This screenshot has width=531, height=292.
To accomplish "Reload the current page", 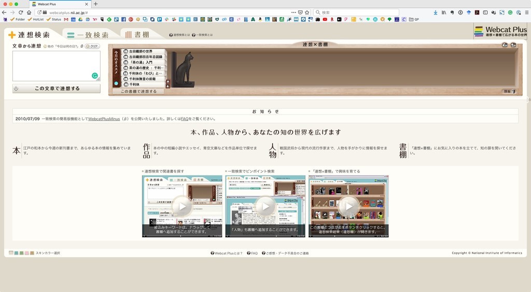I will tap(21, 12).
